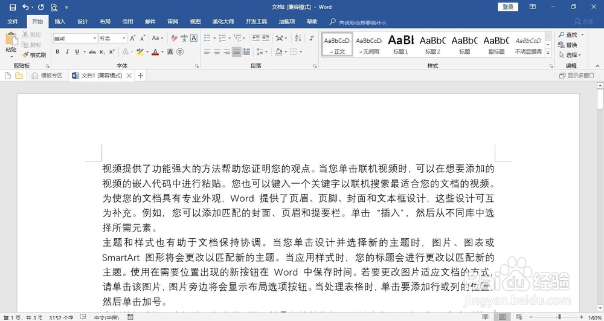604x321 pixels.
Task: Switch to the Layout (布局) tab
Action: tap(104, 22)
